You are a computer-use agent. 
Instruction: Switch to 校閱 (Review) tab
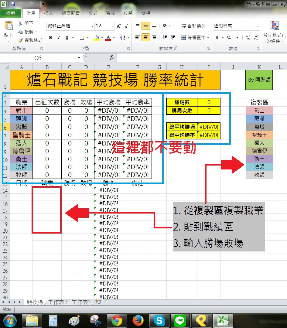pos(128,13)
